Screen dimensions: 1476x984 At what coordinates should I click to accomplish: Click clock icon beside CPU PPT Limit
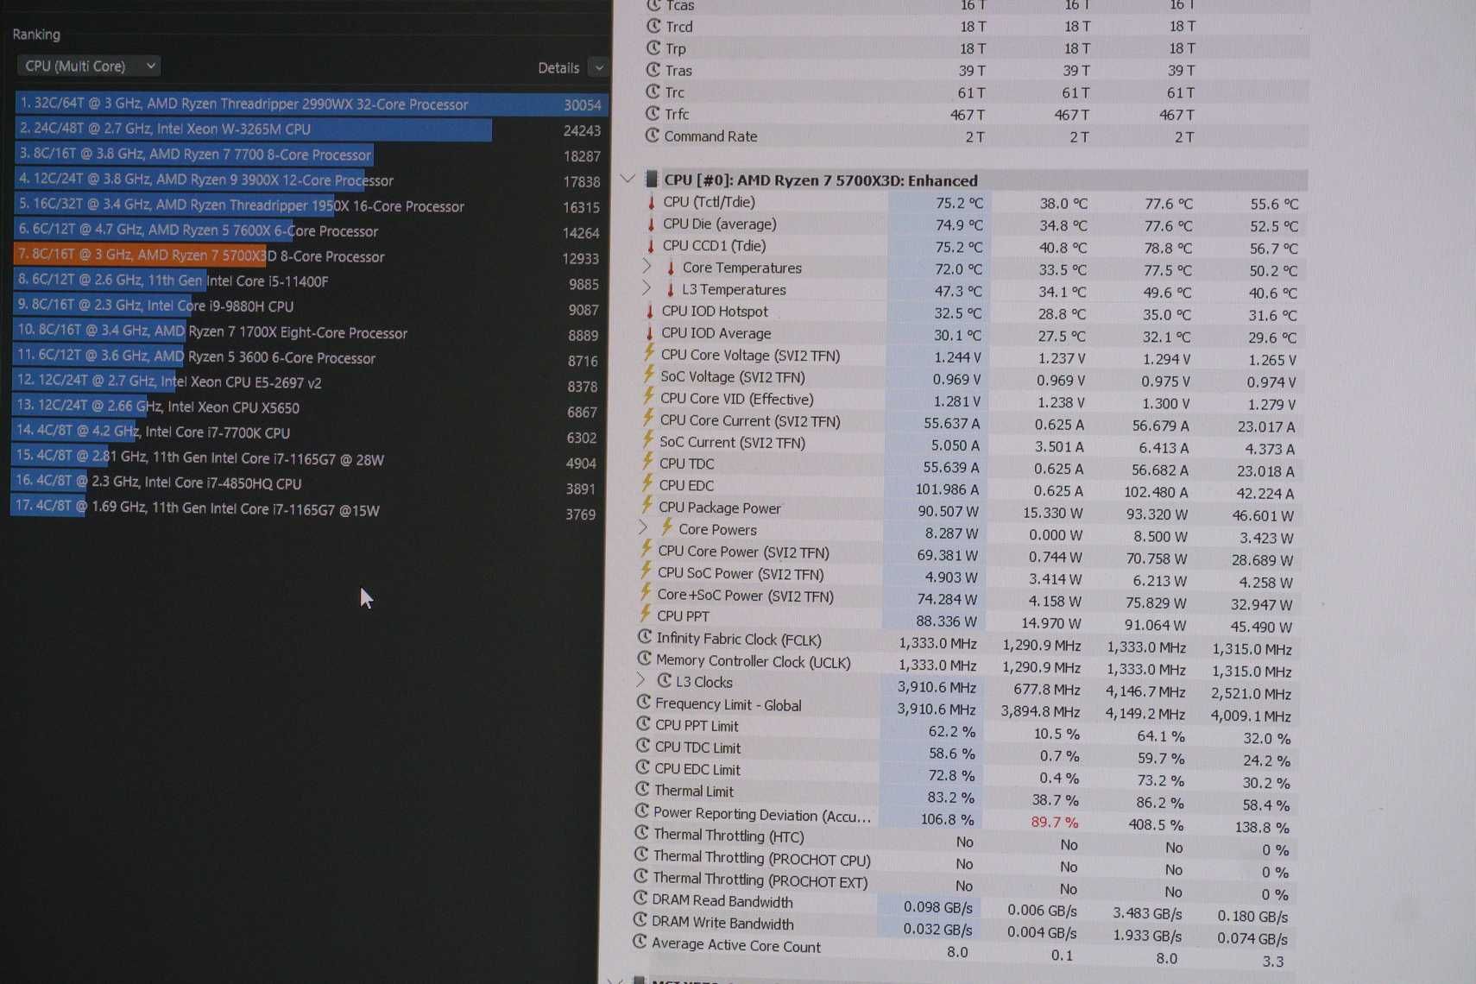click(643, 723)
